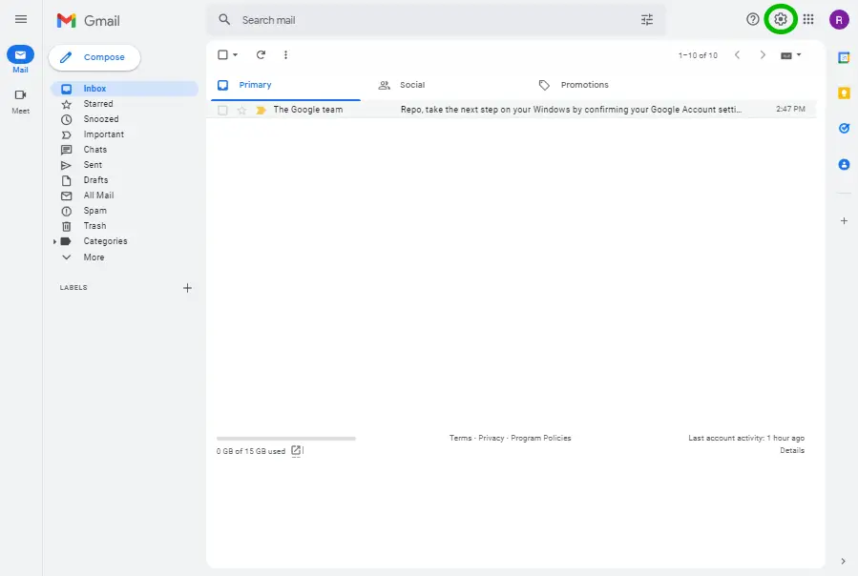Open Google Calendar side panel
This screenshot has width=858, height=576.
844,57
